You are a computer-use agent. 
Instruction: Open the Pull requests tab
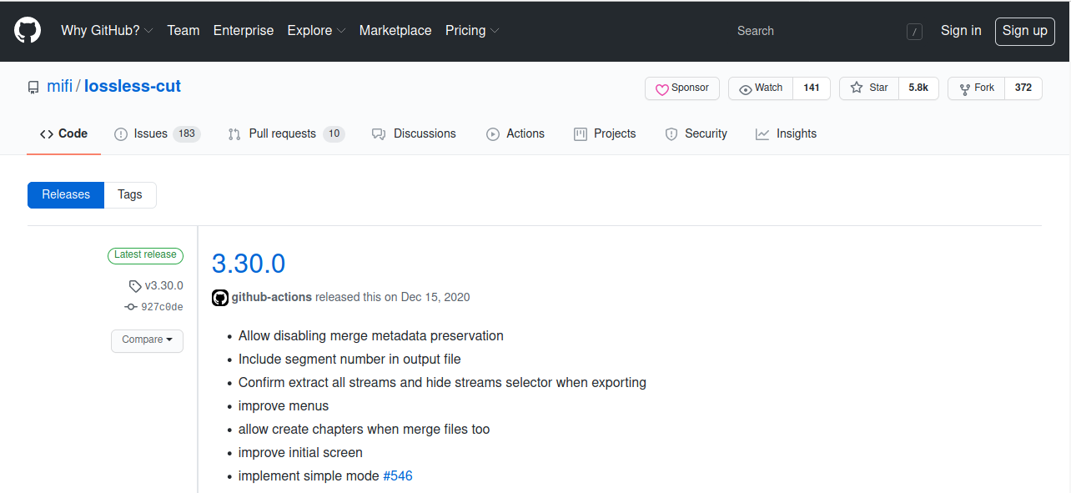[x=285, y=134]
